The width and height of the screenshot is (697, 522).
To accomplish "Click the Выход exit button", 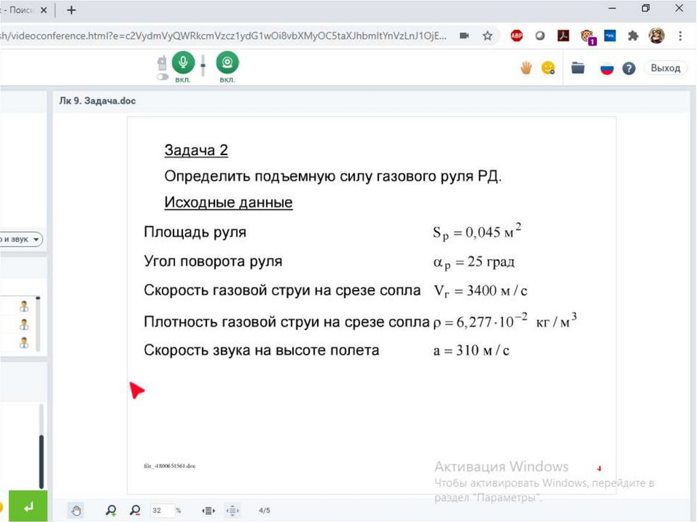I will (x=666, y=68).
